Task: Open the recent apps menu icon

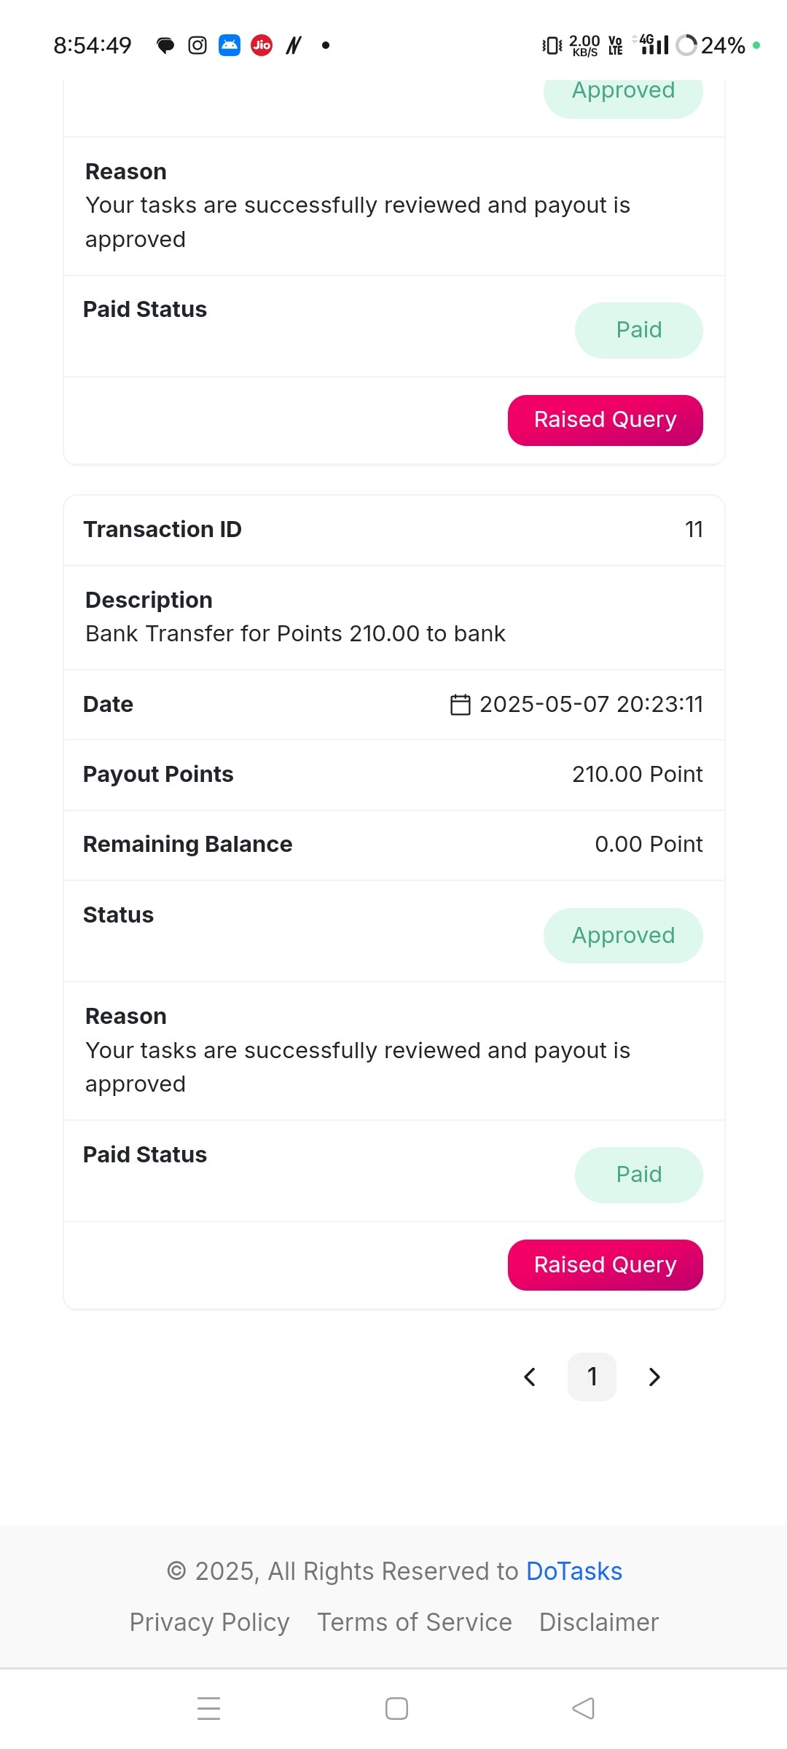Action: [x=209, y=1708]
